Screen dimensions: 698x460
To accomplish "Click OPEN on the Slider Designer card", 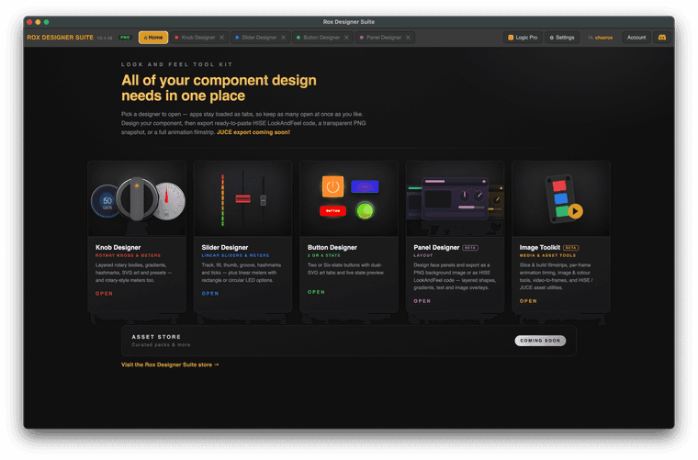I will pyautogui.click(x=210, y=294).
